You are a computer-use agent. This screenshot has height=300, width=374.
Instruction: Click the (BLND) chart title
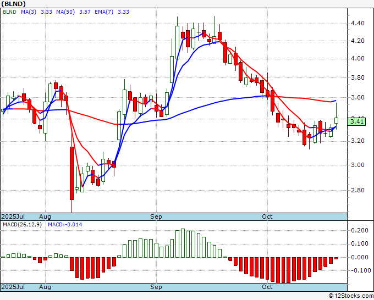point(13,4)
